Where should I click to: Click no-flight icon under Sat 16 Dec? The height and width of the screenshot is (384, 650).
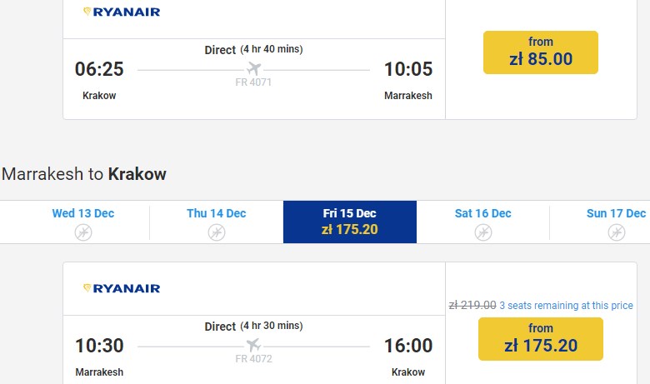pos(482,232)
